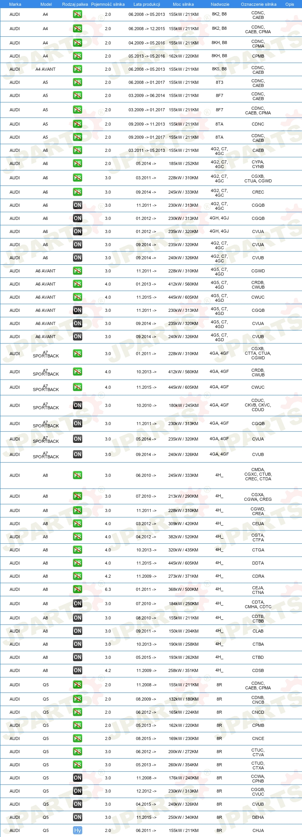Click the diesel ON icon in the A6 AVANT CGQB row
This screenshot has width=302, height=837.
tap(78, 310)
